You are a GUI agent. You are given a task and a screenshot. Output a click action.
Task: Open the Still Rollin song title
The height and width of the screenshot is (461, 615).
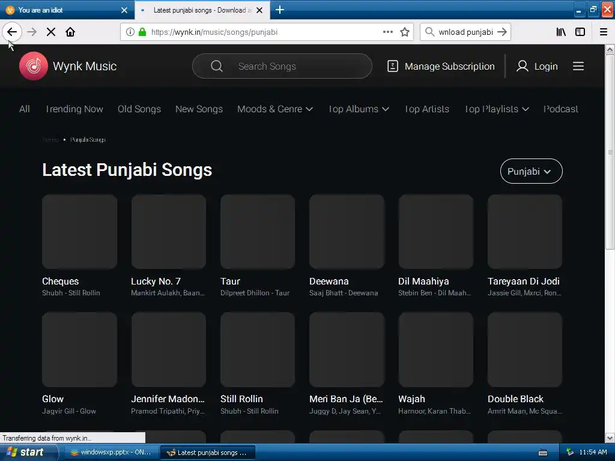tap(241, 399)
